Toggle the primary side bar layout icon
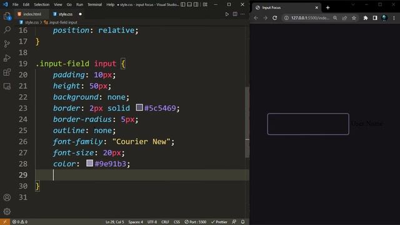Screen dimensions: 400x225 (183, 4)
